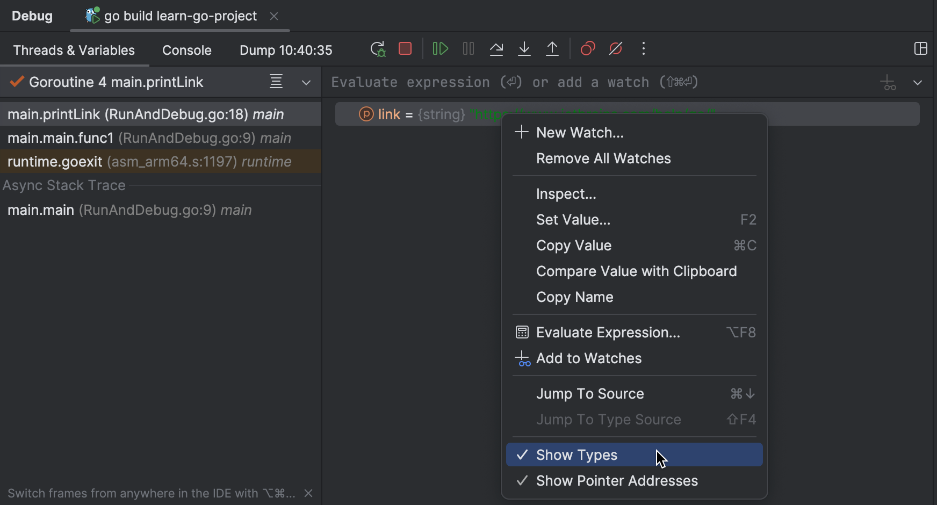937x505 pixels.
Task: Stop the running debug process
Action: (x=405, y=48)
